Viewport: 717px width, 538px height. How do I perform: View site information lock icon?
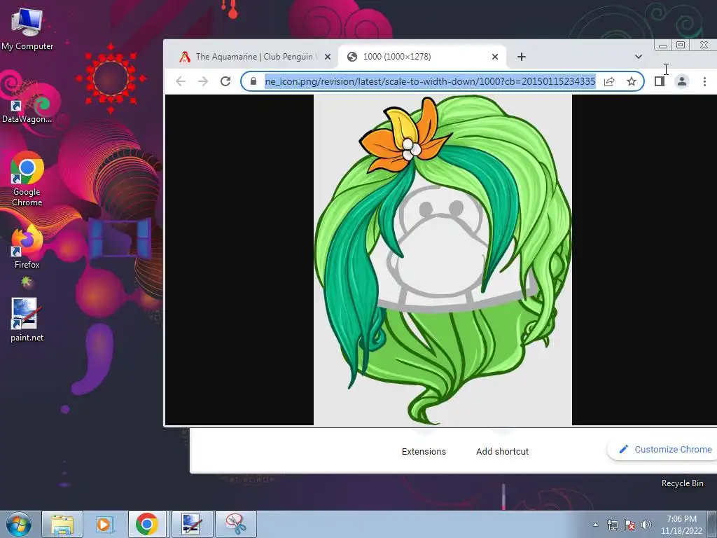pyautogui.click(x=253, y=81)
